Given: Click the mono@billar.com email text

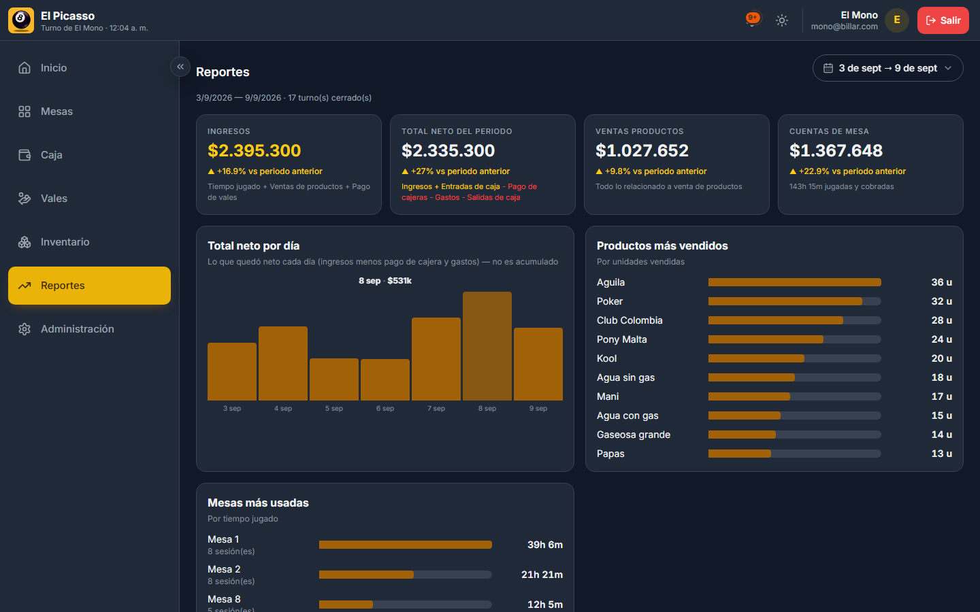Looking at the screenshot, I should coord(845,27).
